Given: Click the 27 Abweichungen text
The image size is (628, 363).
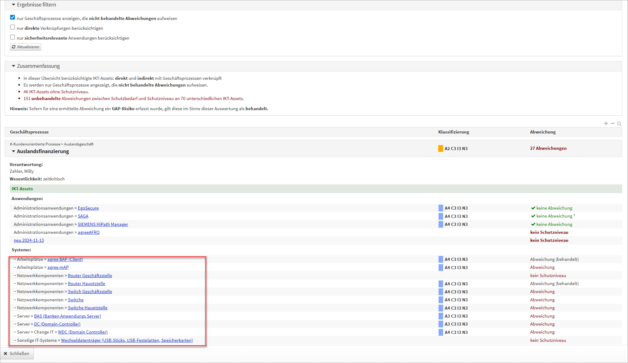Looking at the screenshot, I should coord(548,148).
